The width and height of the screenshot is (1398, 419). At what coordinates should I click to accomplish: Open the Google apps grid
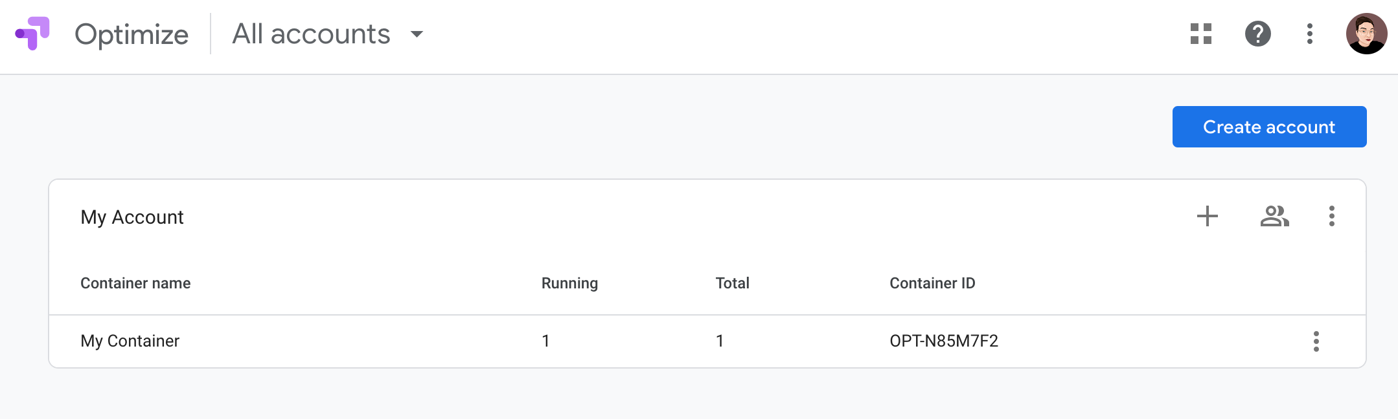coord(1200,34)
